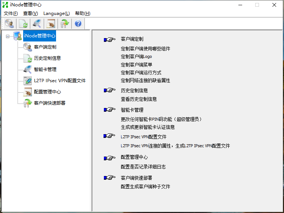The width and height of the screenshot is (284, 213).
Task: Click the pointing hand next to 客户端定制 heading
Action: coord(109,39)
